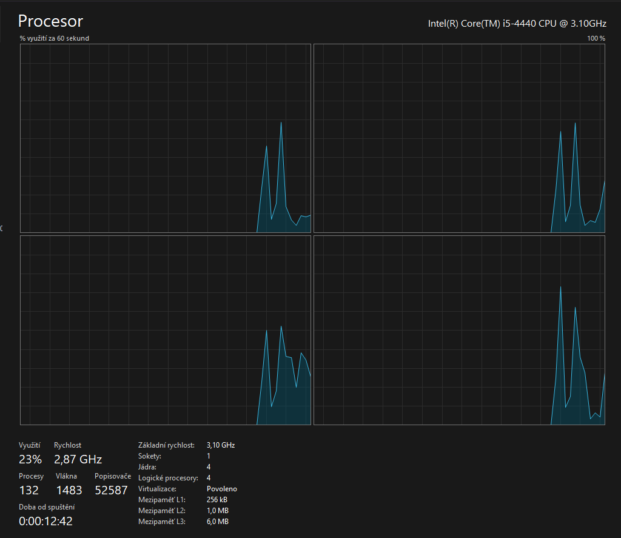Image resolution: width=621 pixels, height=538 pixels.
Task: Click the 2,87 GHz speed value
Action: tap(78, 459)
